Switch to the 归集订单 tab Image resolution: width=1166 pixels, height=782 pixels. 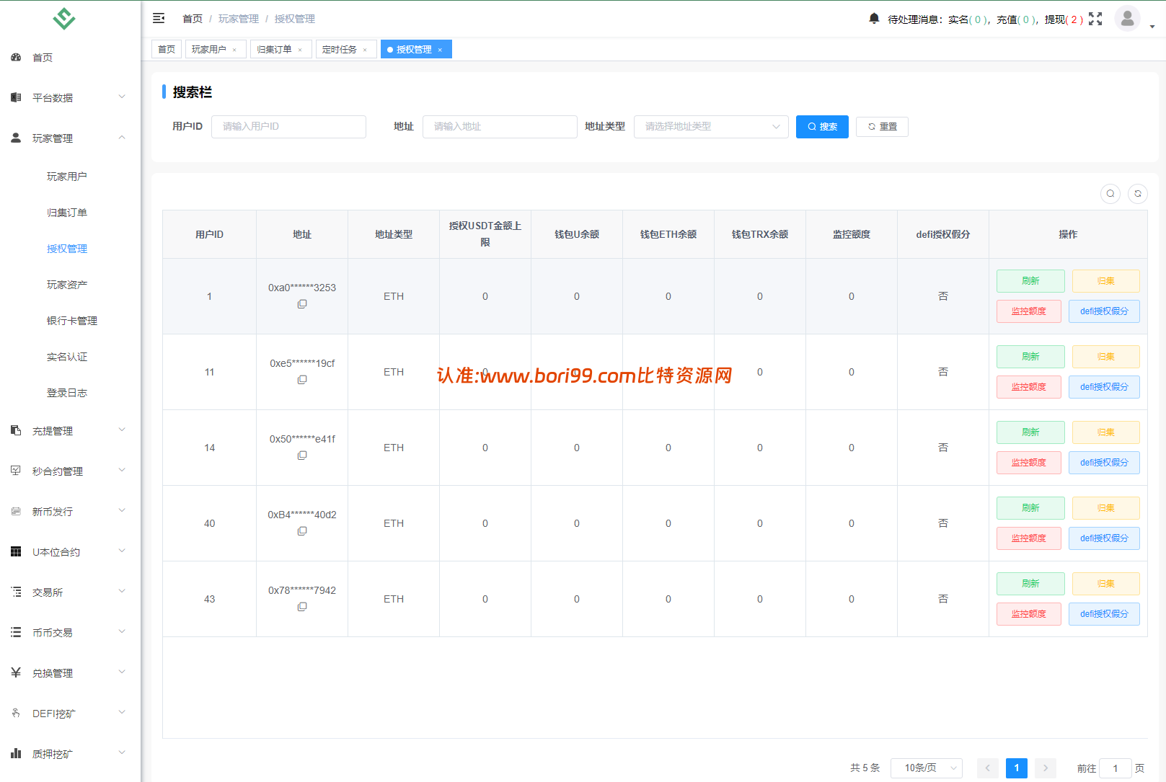(x=275, y=49)
